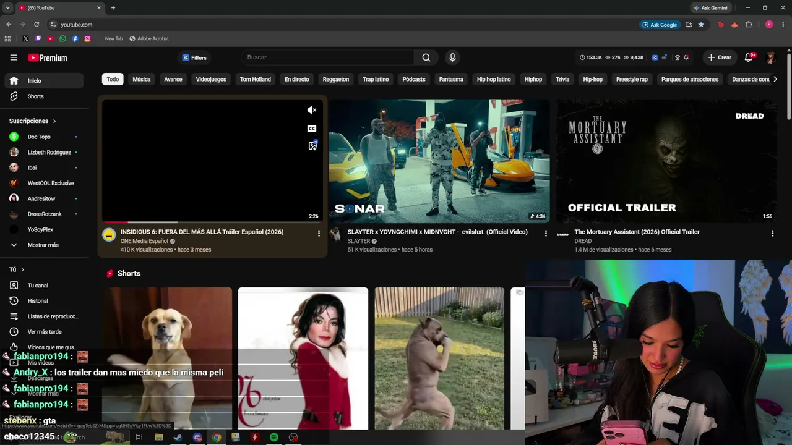Open the Historial link
792x445 pixels.
click(43, 301)
